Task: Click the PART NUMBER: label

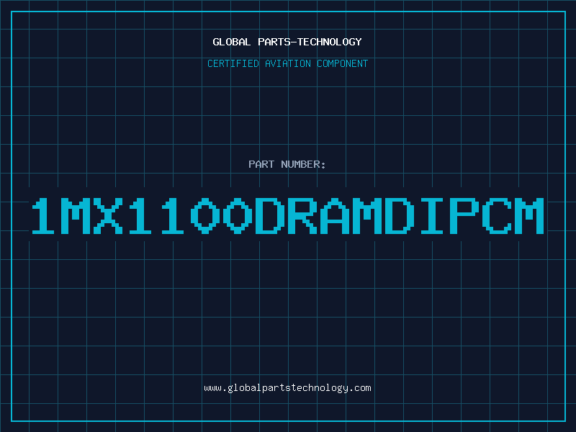Action: 287,164
